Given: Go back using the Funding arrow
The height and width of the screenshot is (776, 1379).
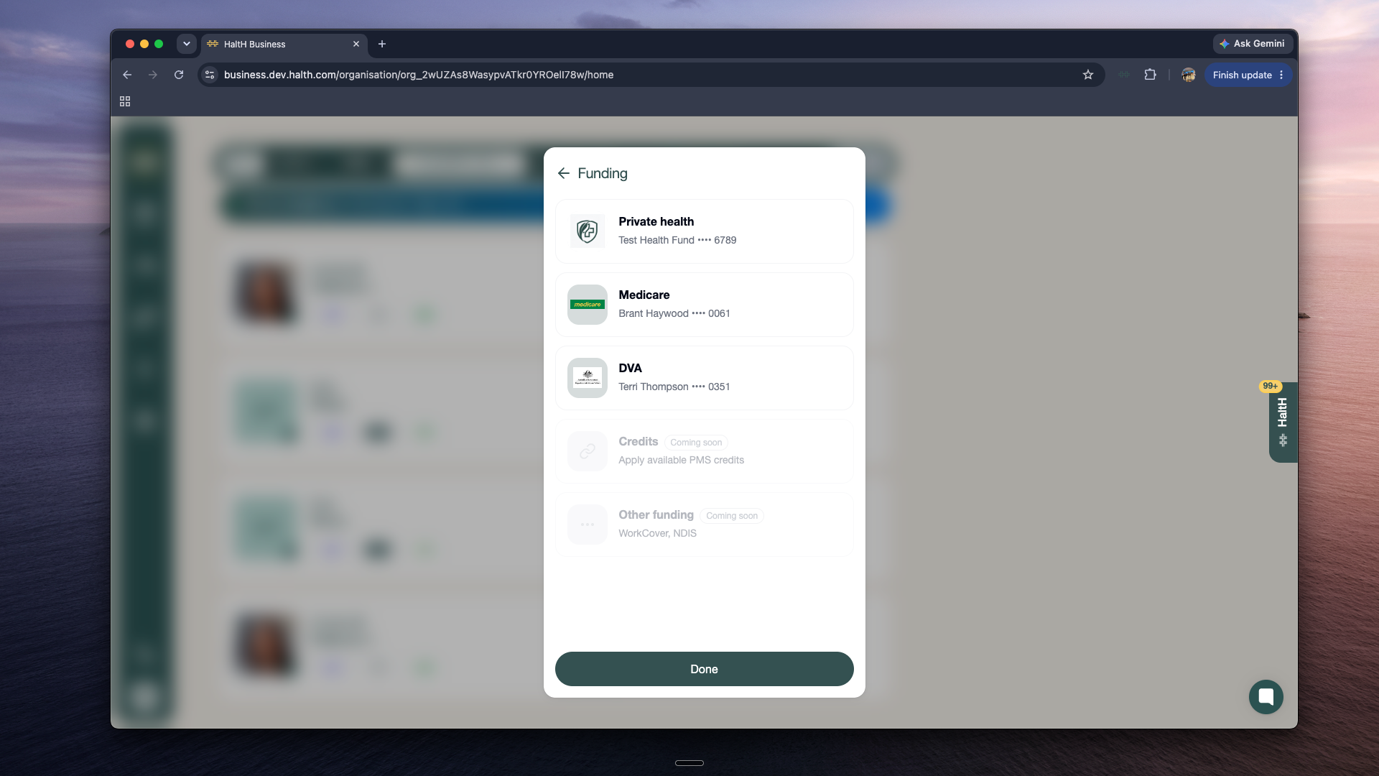Looking at the screenshot, I should (x=563, y=173).
